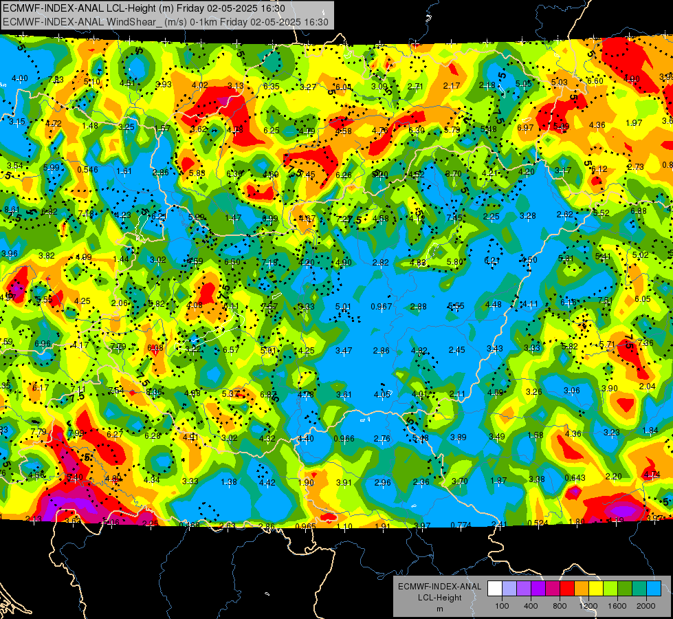The image size is (673, 619).
Task: Click the wind shear value 6.97
Action: (x=525, y=127)
